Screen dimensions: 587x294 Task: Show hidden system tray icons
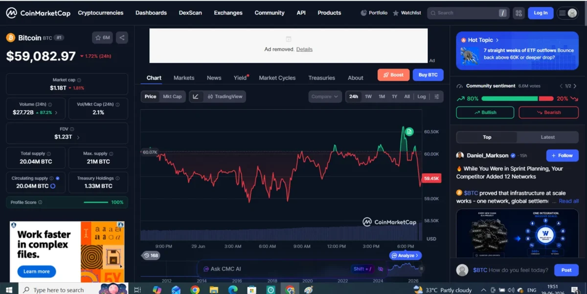(x=484, y=290)
